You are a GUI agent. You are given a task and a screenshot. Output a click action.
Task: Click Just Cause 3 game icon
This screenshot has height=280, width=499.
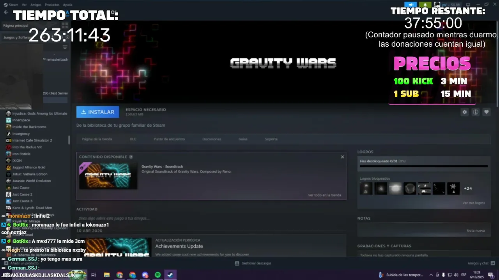tap(9, 201)
